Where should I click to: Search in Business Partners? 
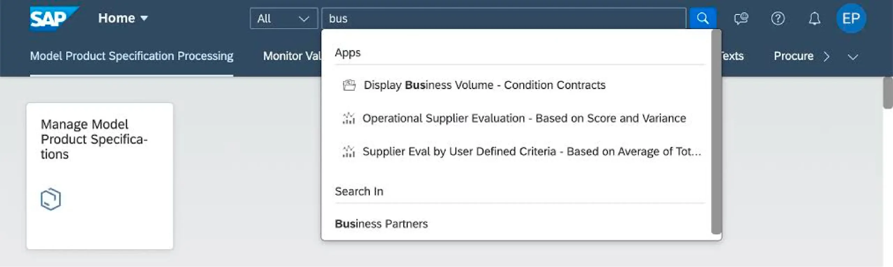381,223
